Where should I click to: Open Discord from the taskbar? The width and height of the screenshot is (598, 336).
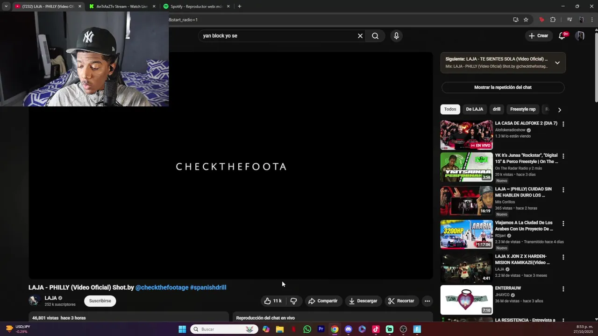(348, 329)
